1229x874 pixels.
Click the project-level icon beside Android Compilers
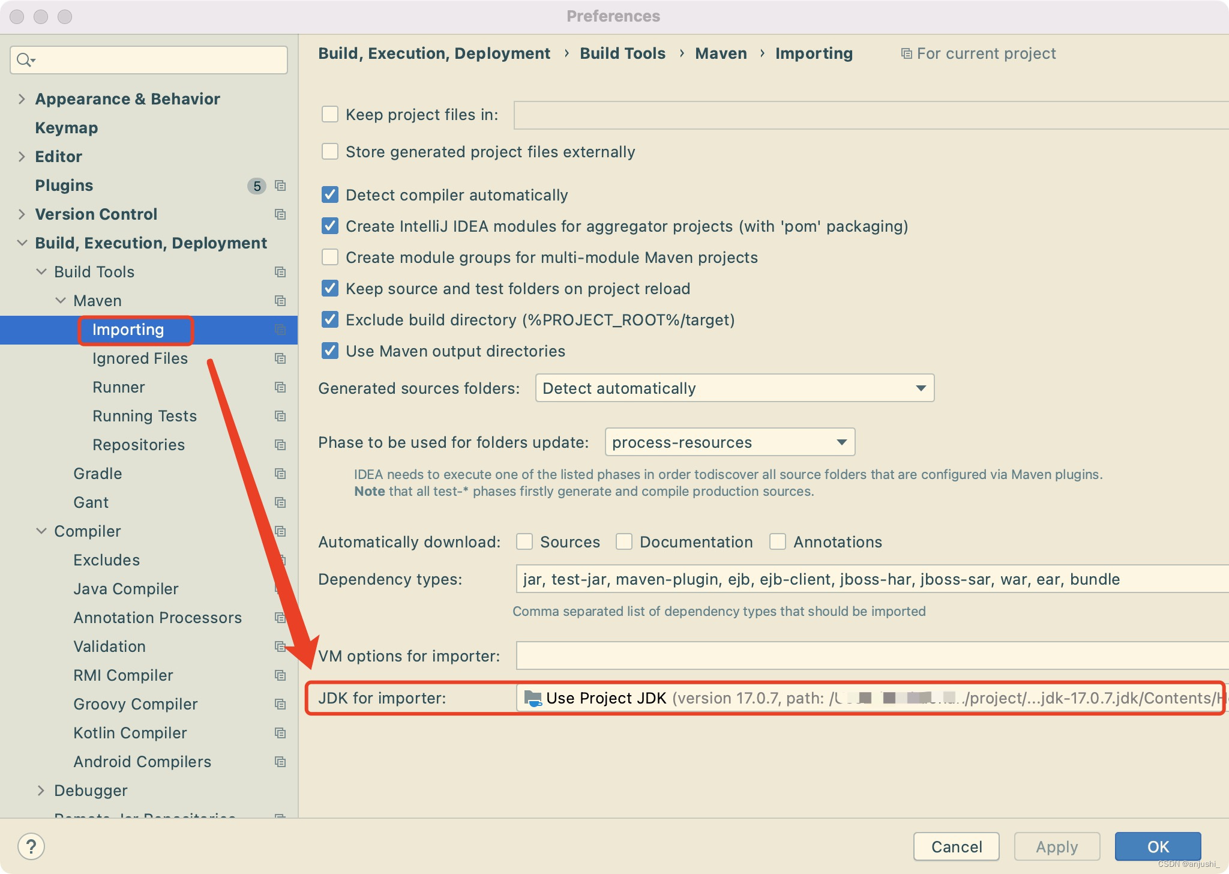[280, 762]
